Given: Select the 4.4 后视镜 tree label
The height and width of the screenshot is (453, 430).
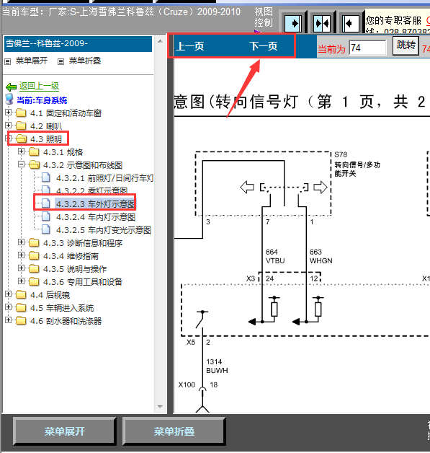Looking at the screenshot, I should [x=50, y=295].
